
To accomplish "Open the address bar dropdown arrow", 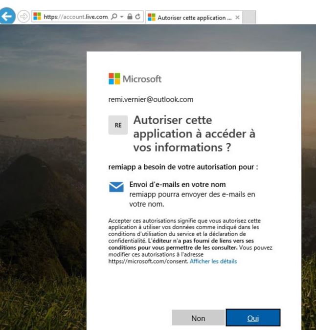I will pos(122,17).
